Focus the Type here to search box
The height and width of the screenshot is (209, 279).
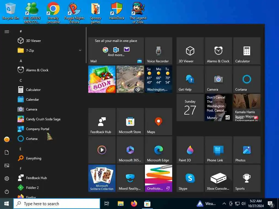(x=57, y=204)
